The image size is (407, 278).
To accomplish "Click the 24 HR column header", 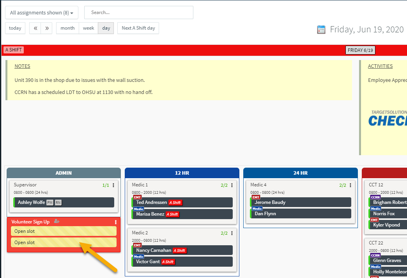I will pos(301,173).
